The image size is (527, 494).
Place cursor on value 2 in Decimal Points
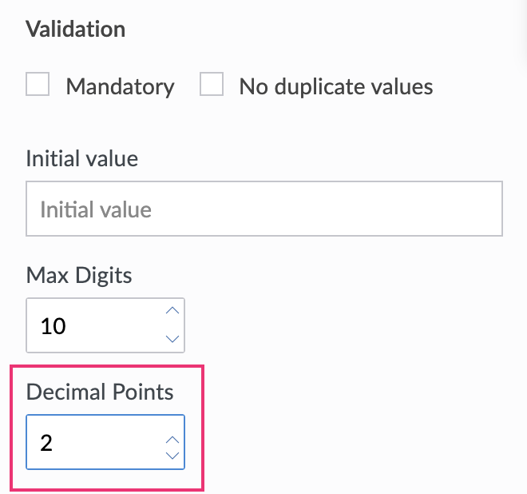click(x=46, y=442)
